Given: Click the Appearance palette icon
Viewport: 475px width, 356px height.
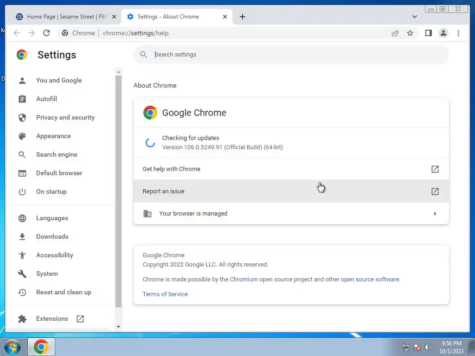Looking at the screenshot, I should pos(22,136).
